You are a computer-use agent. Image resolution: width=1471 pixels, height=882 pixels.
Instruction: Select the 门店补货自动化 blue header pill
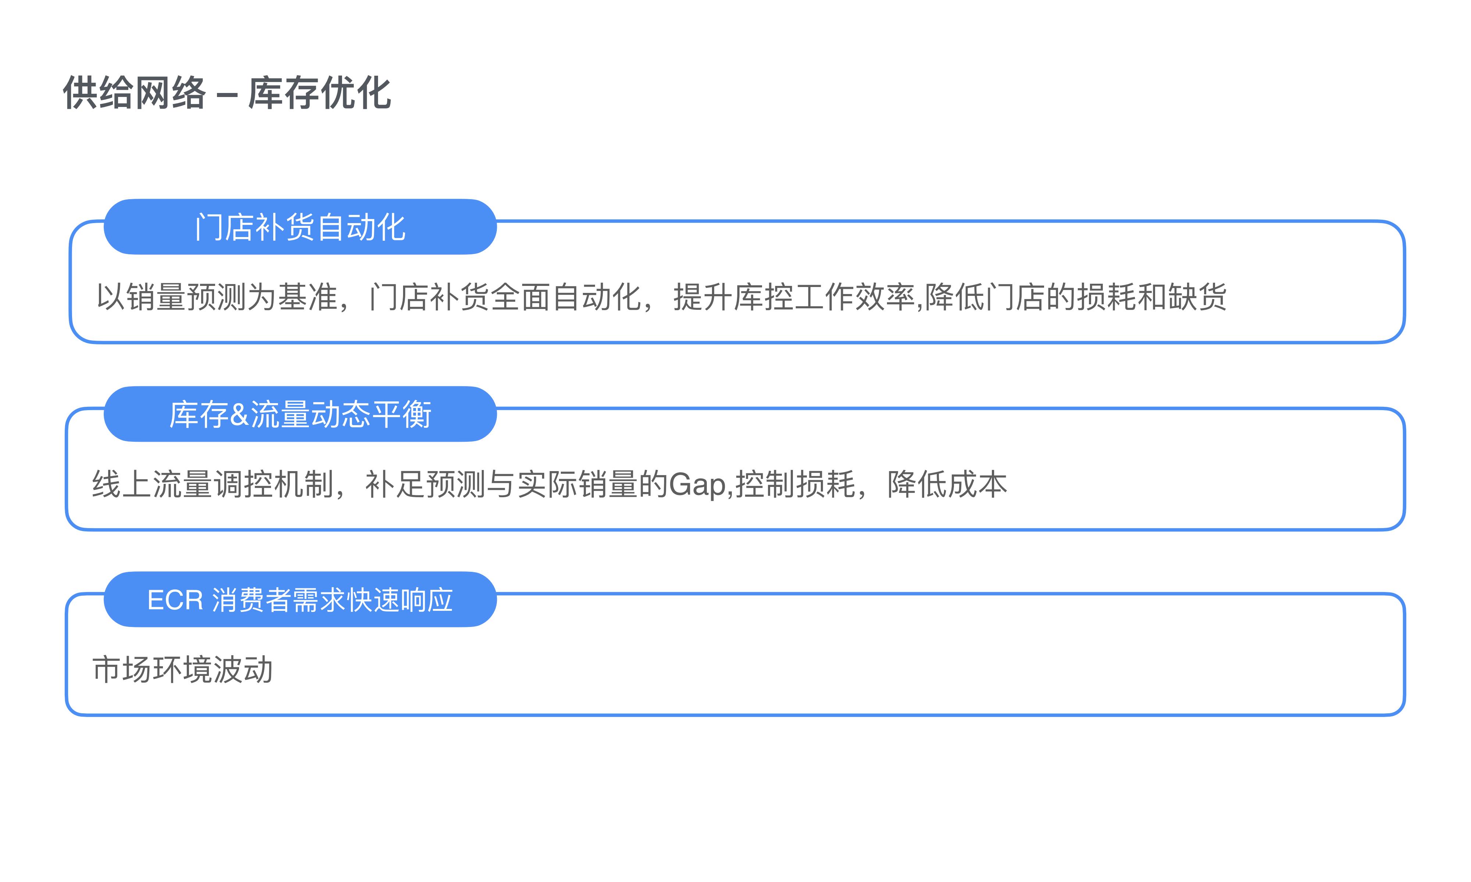(x=300, y=227)
